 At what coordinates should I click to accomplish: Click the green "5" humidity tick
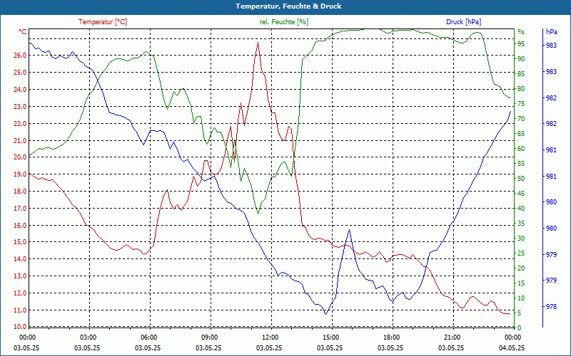[520, 313]
